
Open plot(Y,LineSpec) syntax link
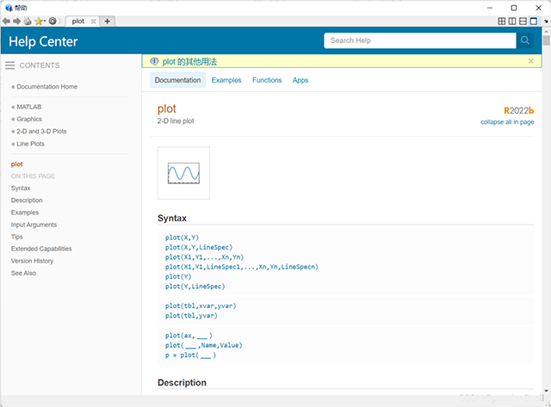[x=195, y=287]
